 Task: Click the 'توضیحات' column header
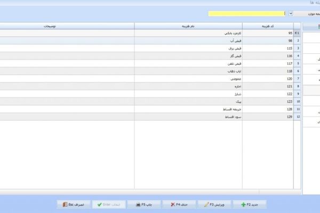[67, 26]
